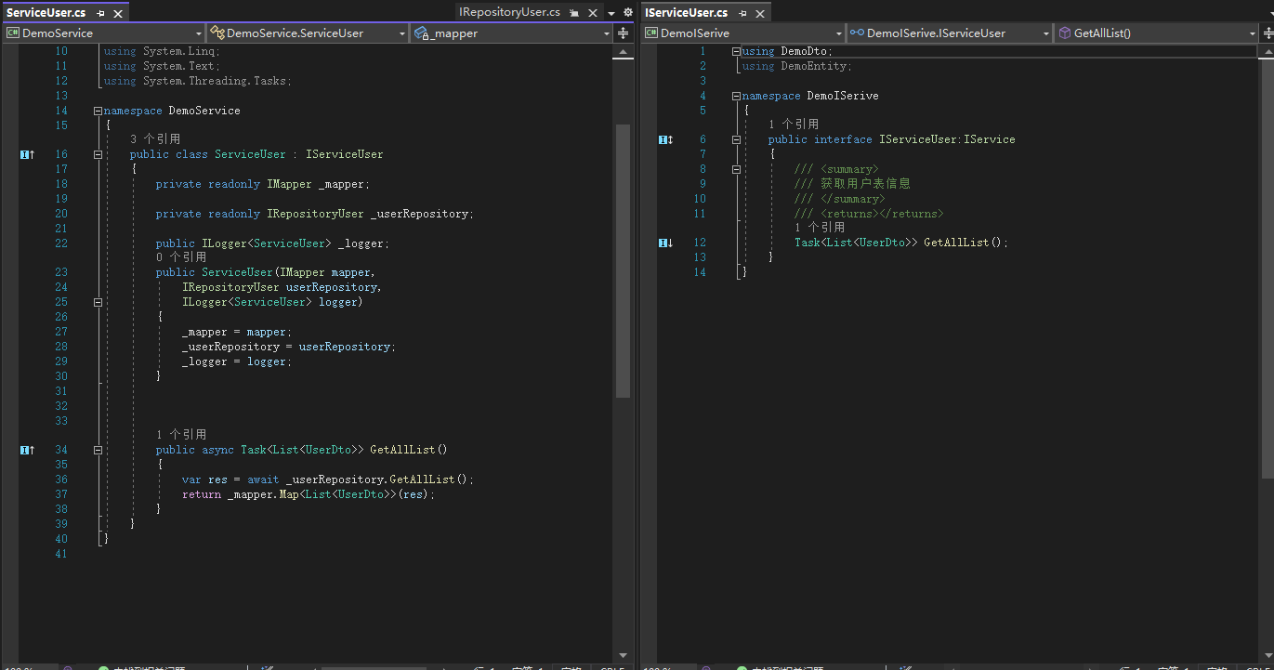1274x670 pixels.
Task: Click the inheritance margin icon beside IServiceUser interface
Action: (665, 139)
